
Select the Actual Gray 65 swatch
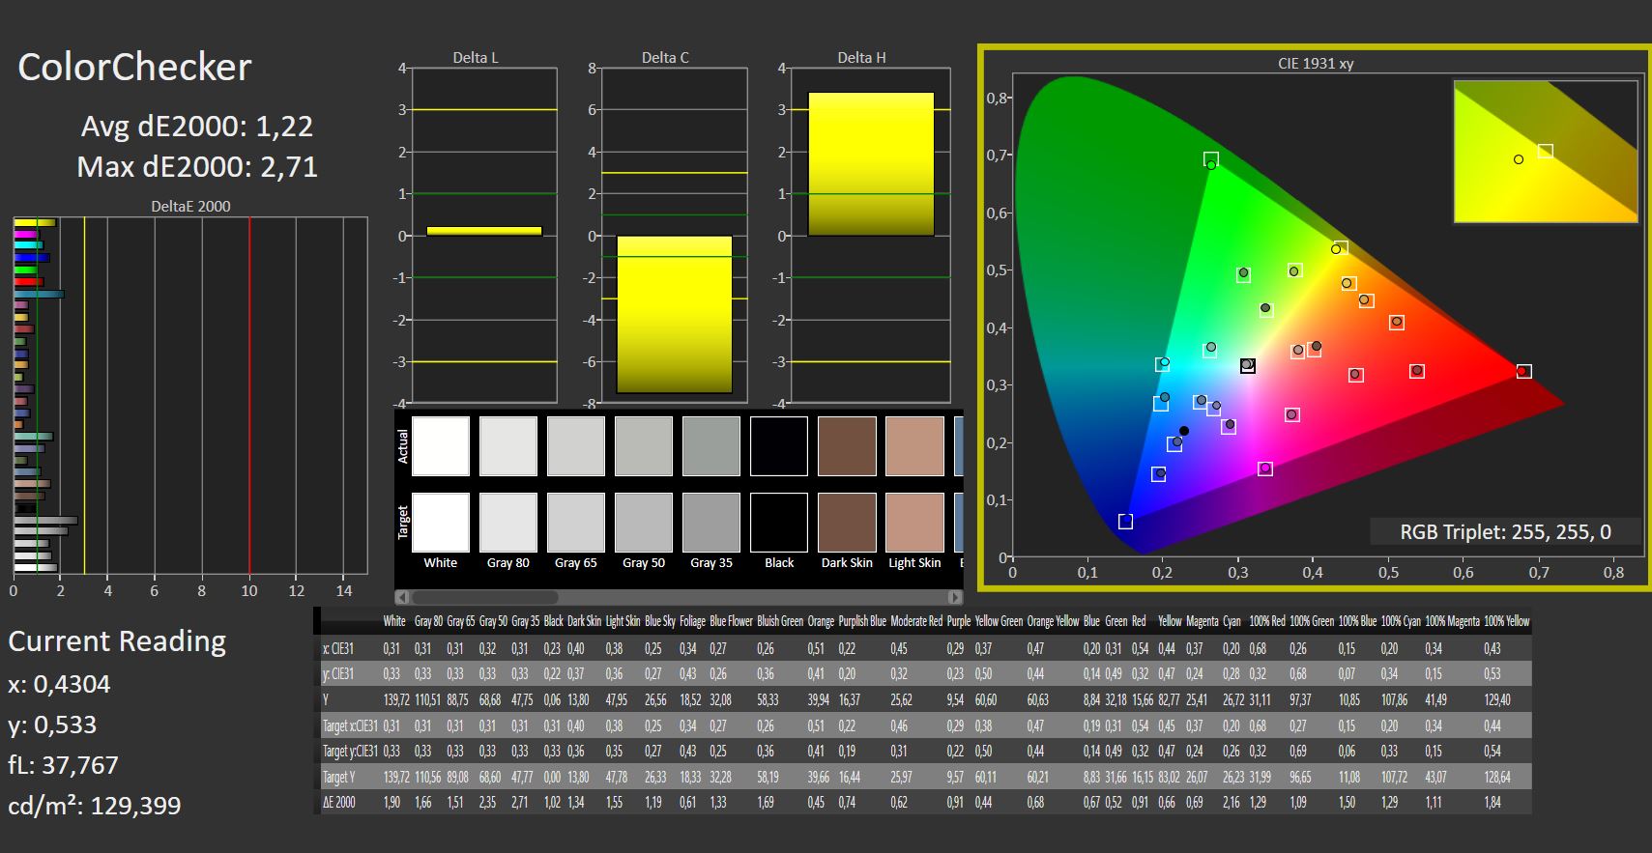[576, 446]
